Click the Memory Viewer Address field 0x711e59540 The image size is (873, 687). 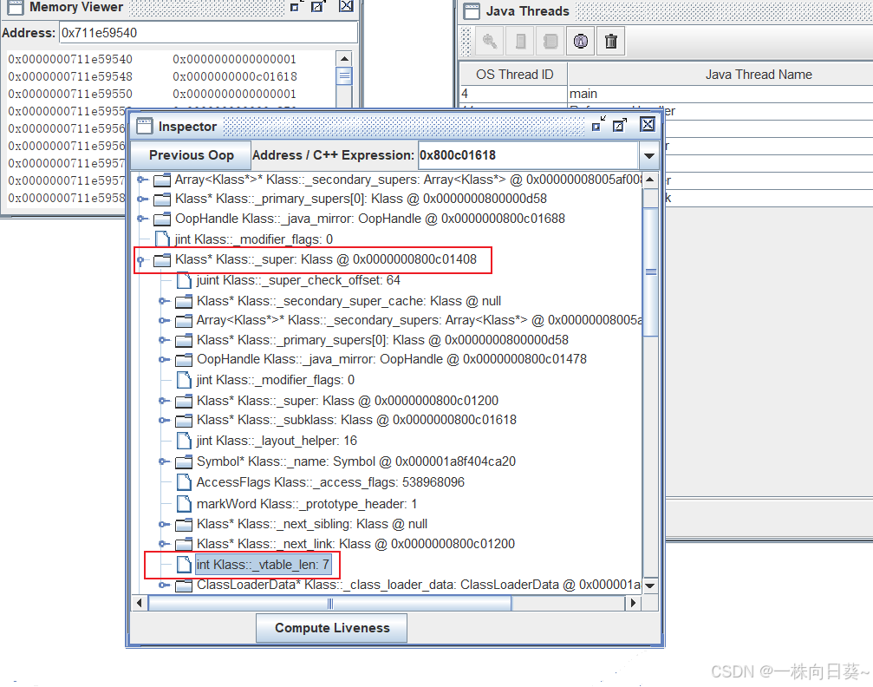coord(208,33)
